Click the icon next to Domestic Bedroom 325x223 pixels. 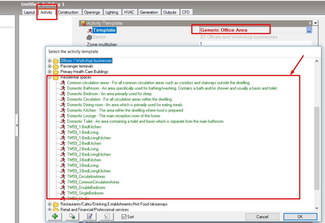(63, 94)
